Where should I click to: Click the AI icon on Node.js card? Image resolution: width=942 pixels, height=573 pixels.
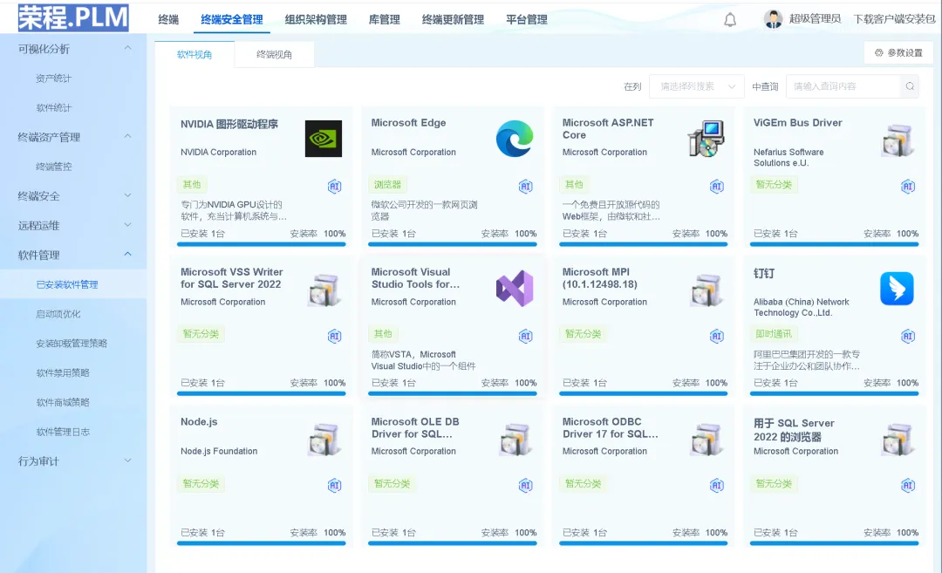pyautogui.click(x=335, y=485)
